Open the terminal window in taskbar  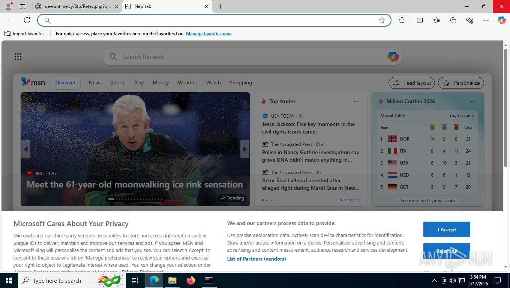point(209,280)
